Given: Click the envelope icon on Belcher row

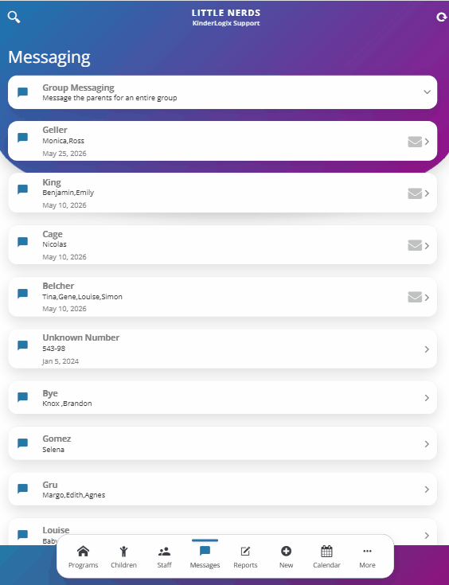Looking at the screenshot, I should (415, 298).
